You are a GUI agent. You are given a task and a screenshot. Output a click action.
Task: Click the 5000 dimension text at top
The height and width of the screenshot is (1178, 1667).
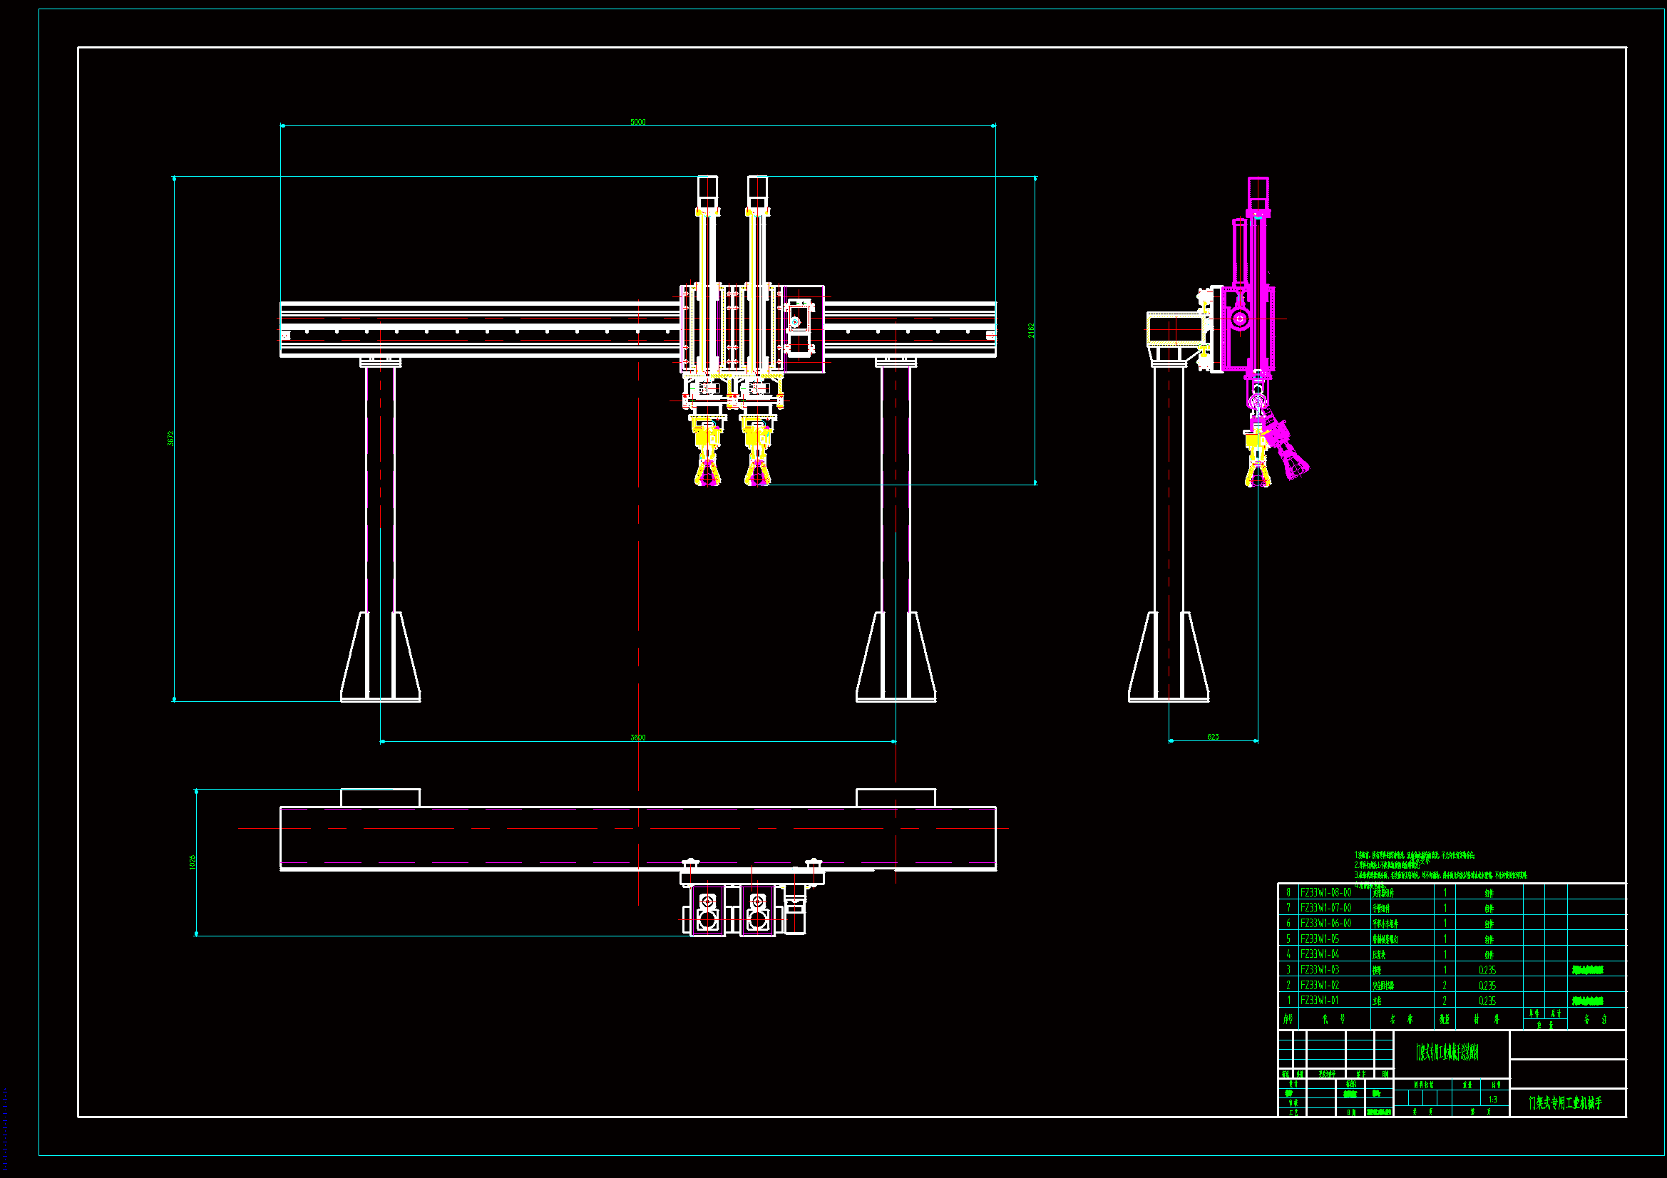pos(637,122)
